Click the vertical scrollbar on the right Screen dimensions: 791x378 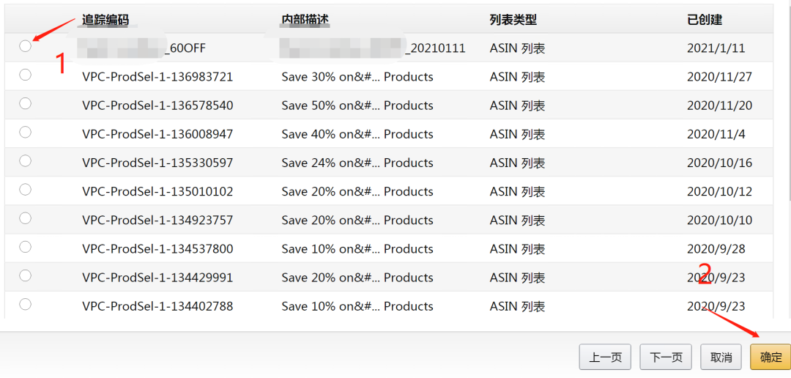point(788,103)
